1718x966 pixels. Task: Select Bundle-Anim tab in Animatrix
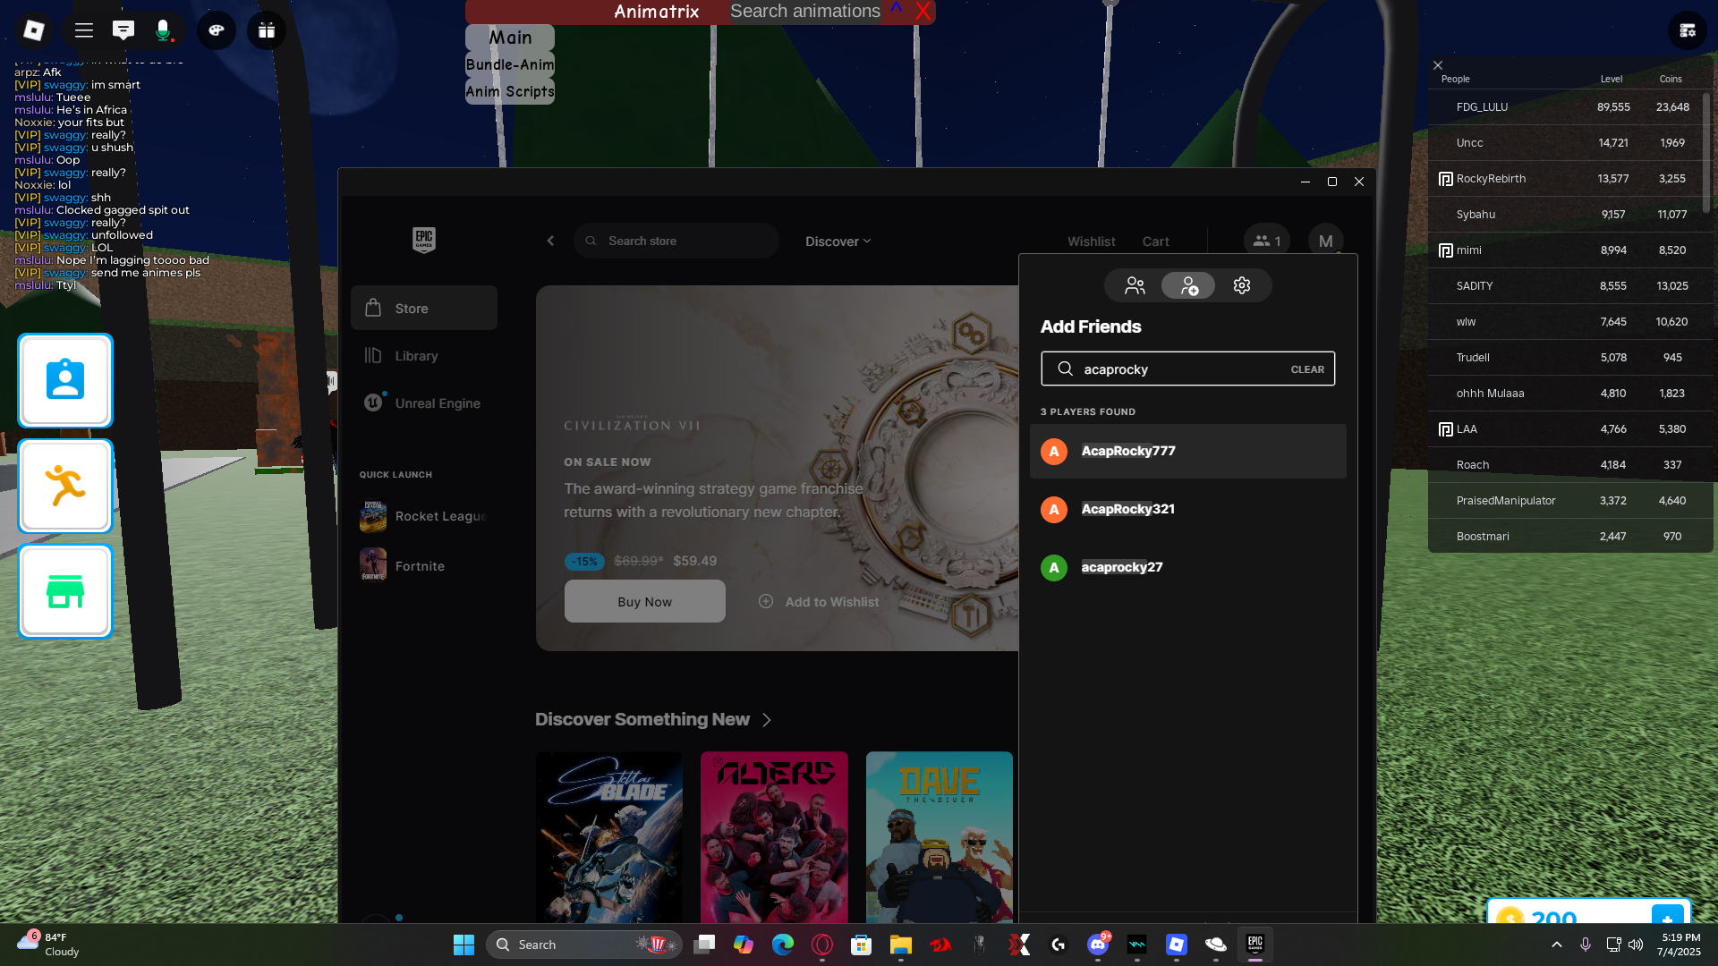510,64
